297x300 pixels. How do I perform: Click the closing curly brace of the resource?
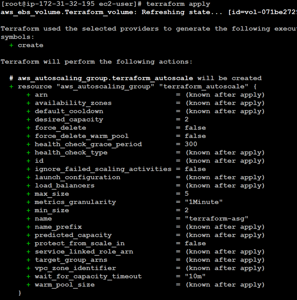[20, 293]
